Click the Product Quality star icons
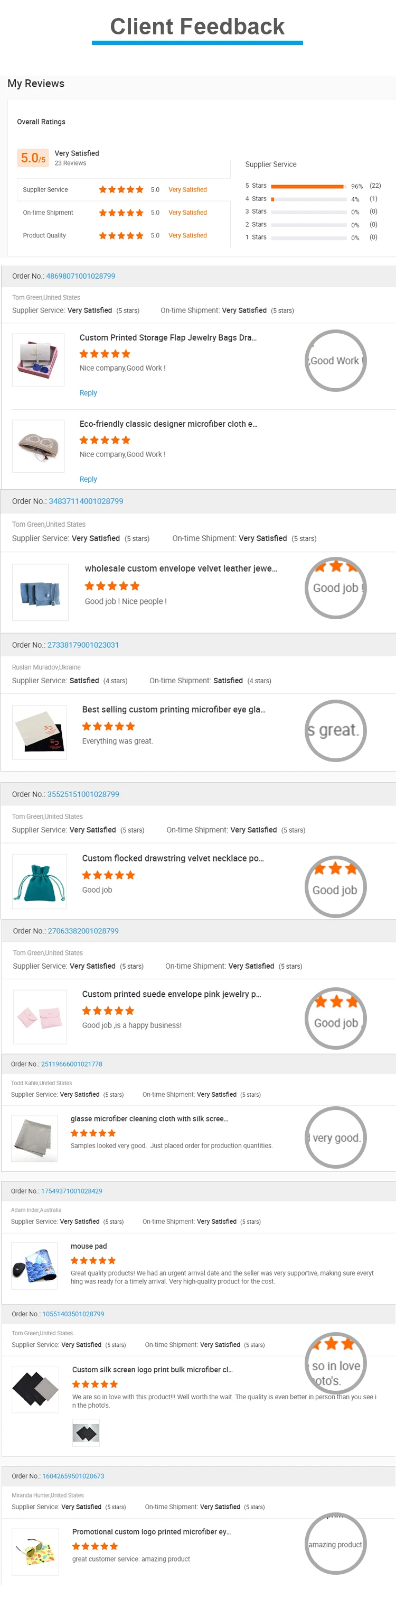 (121, 236)
